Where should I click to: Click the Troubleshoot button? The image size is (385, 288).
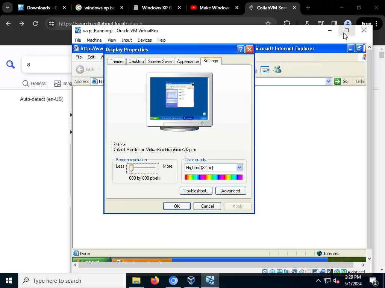click(x=196, y=191)
